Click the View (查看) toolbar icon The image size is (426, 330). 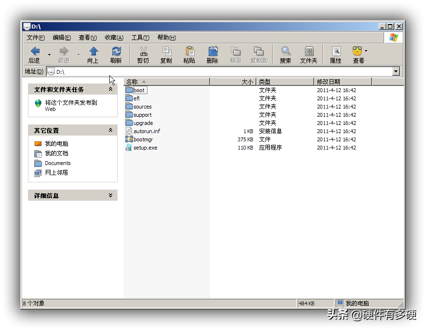pyautogui.click(x=357, y=51)
